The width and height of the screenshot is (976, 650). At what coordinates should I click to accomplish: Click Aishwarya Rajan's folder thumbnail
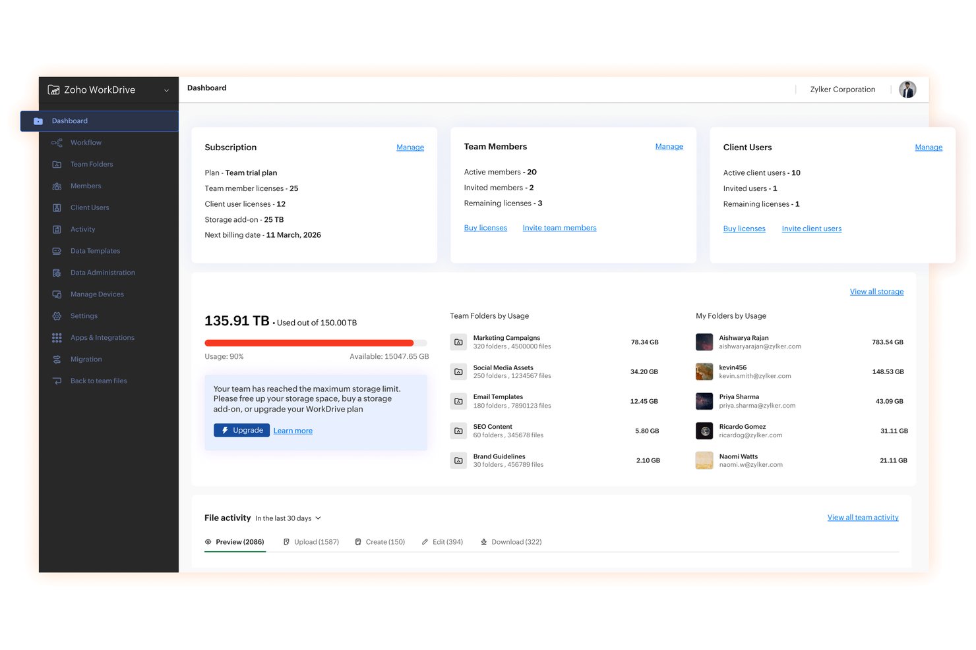coord(704,342)
